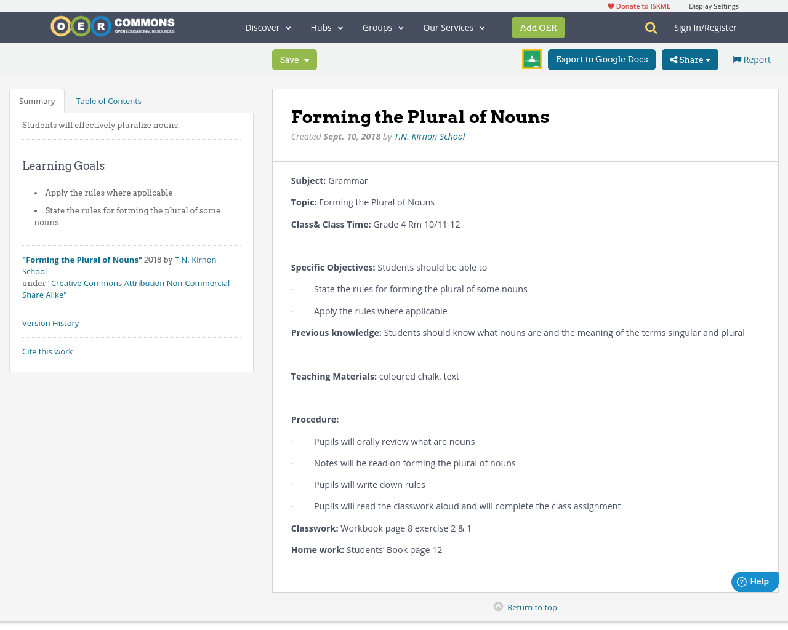This screenshot has height=630, width=788.
Task: Share to Google Classroom
Action: click(531, 58)
